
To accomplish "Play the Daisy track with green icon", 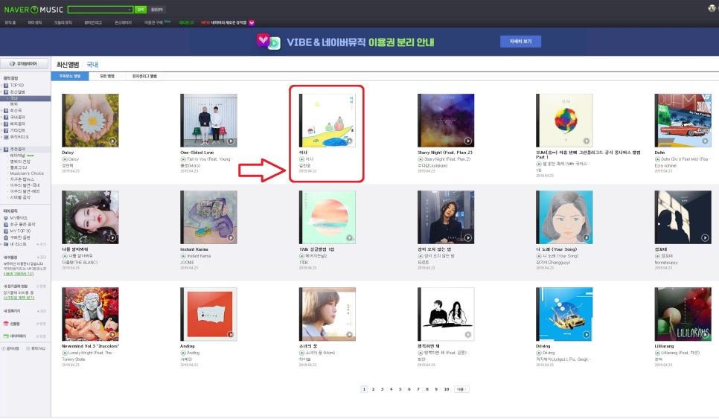I will 65,159.
